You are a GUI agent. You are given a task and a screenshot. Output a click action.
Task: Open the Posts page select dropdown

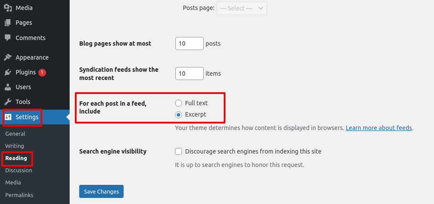point(241,8)
